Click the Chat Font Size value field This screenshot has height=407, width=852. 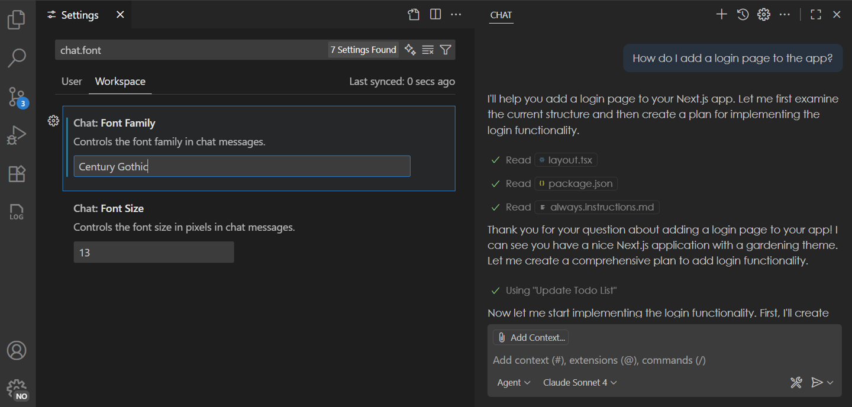coord(153,252)
